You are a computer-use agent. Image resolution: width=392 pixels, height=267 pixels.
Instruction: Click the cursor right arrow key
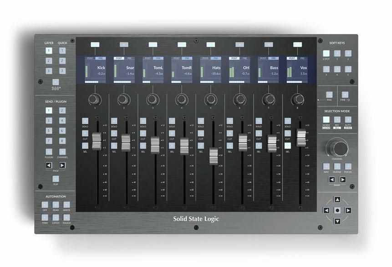(348, 210)
